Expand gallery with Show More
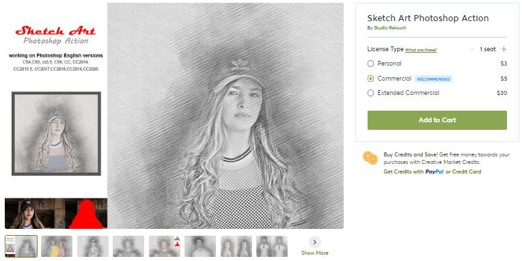This screenshot has width=522, height=261. pyautogui.click(x=314, y=253)
